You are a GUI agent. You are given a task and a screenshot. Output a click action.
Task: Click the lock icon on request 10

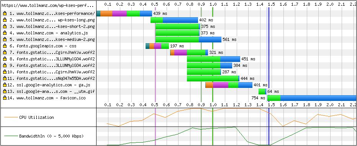coord(5,72)
